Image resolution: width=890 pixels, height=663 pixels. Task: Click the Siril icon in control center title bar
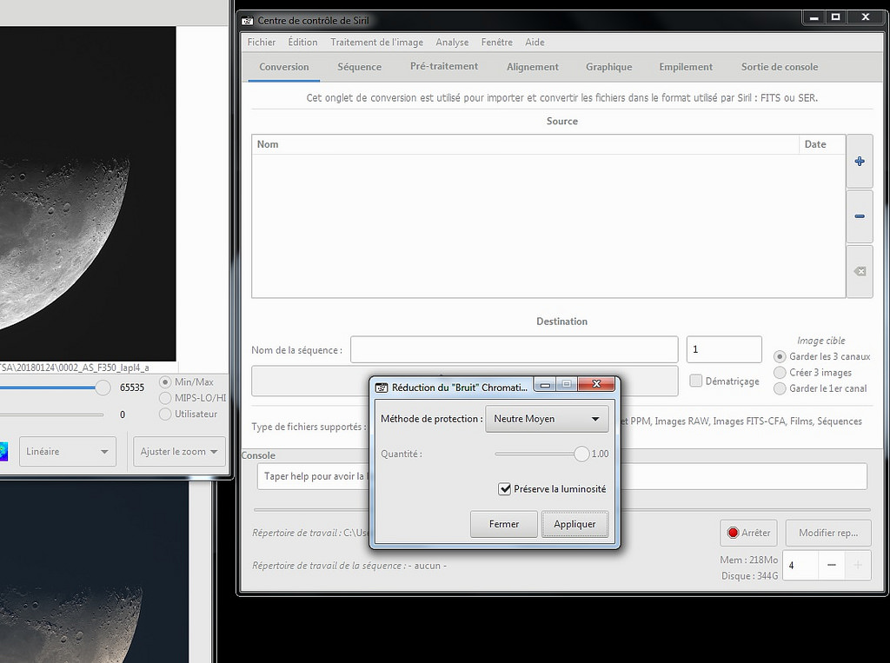click(x=248, y=21)
